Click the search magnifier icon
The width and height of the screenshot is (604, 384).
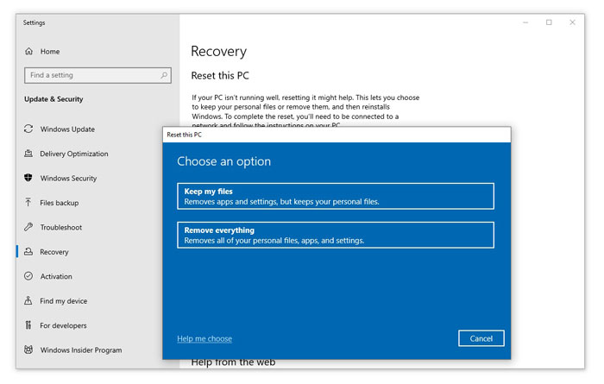point(164,75)
